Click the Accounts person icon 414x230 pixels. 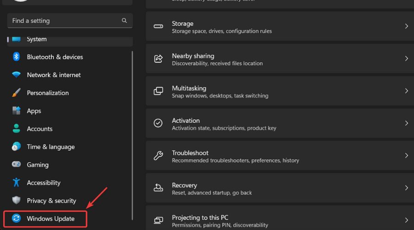point(17,129)
